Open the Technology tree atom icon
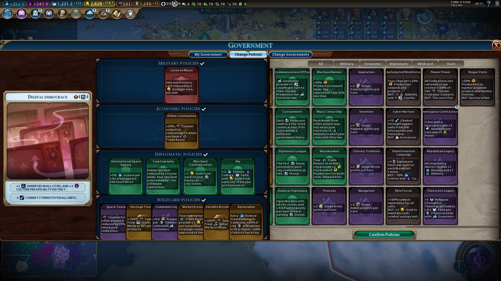The width and height of the screenshot is (501, 281). click(7, 13)
